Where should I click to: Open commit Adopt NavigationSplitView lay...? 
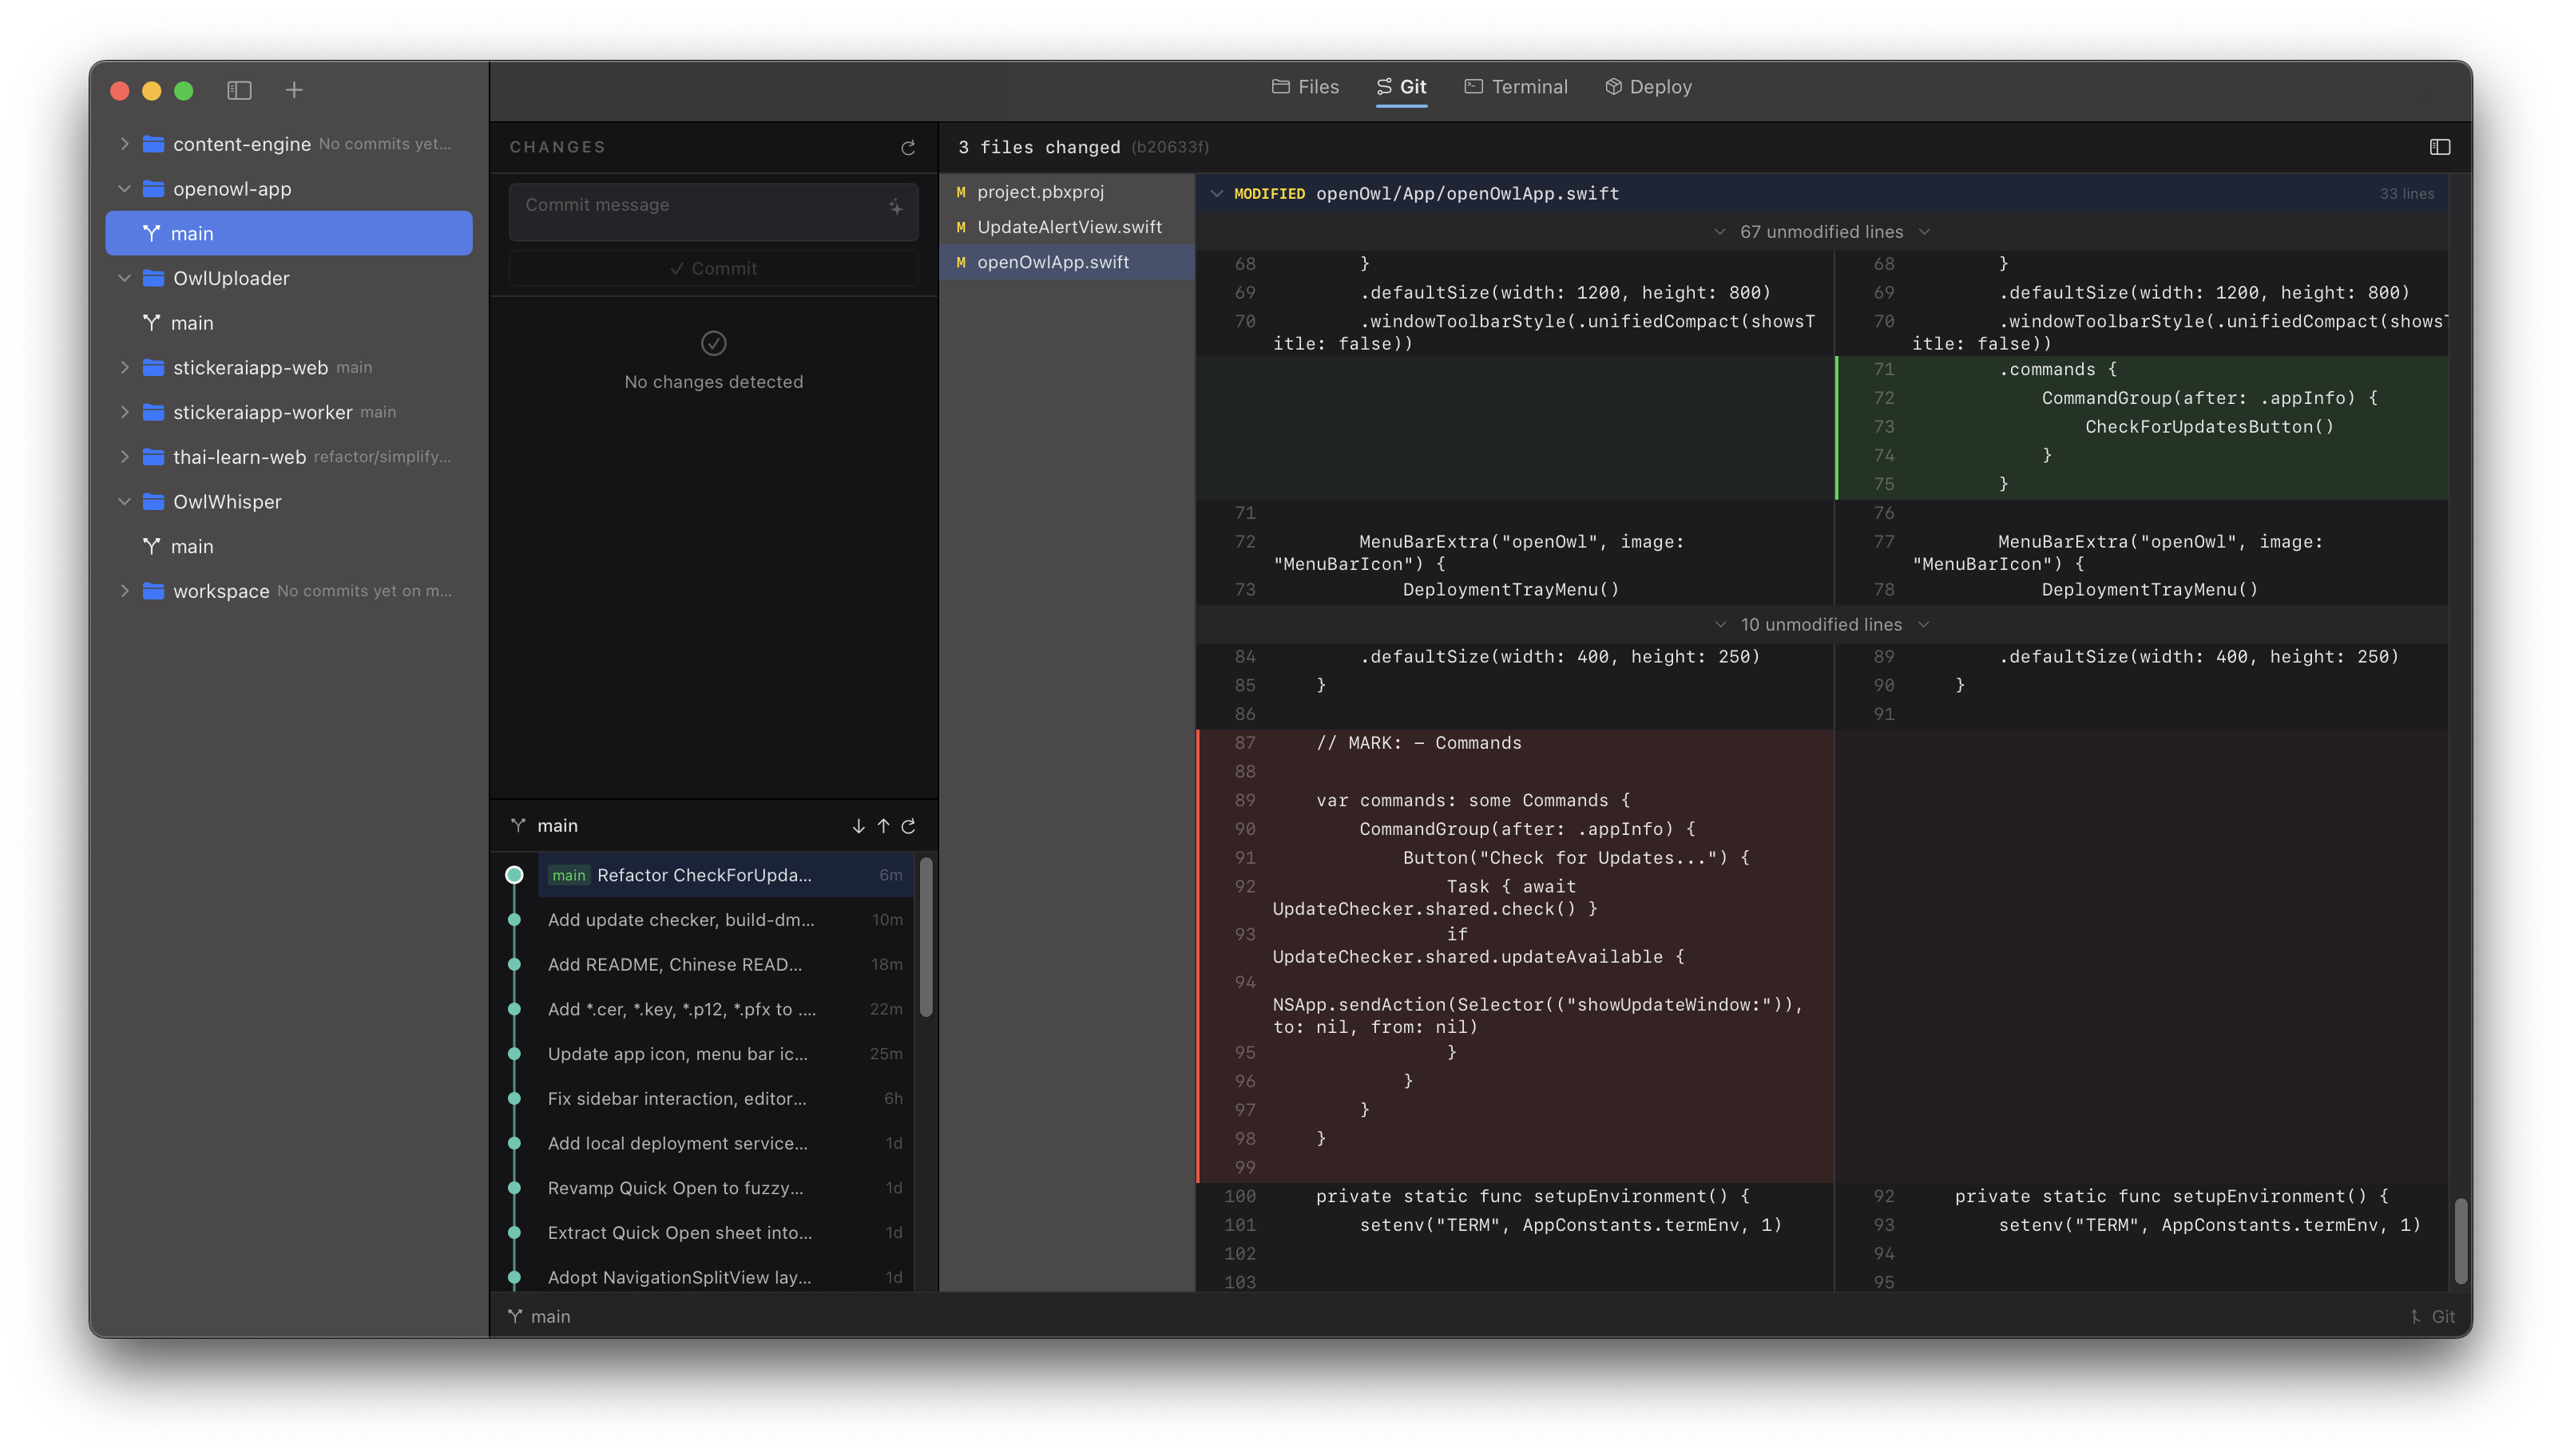pyautogui.click(x=725, y=1278)
